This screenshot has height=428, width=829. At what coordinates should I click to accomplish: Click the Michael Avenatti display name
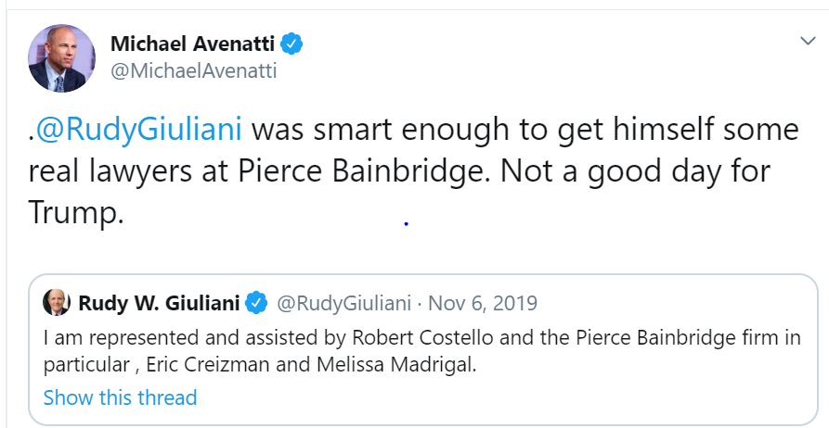click(x=193, y=43)
